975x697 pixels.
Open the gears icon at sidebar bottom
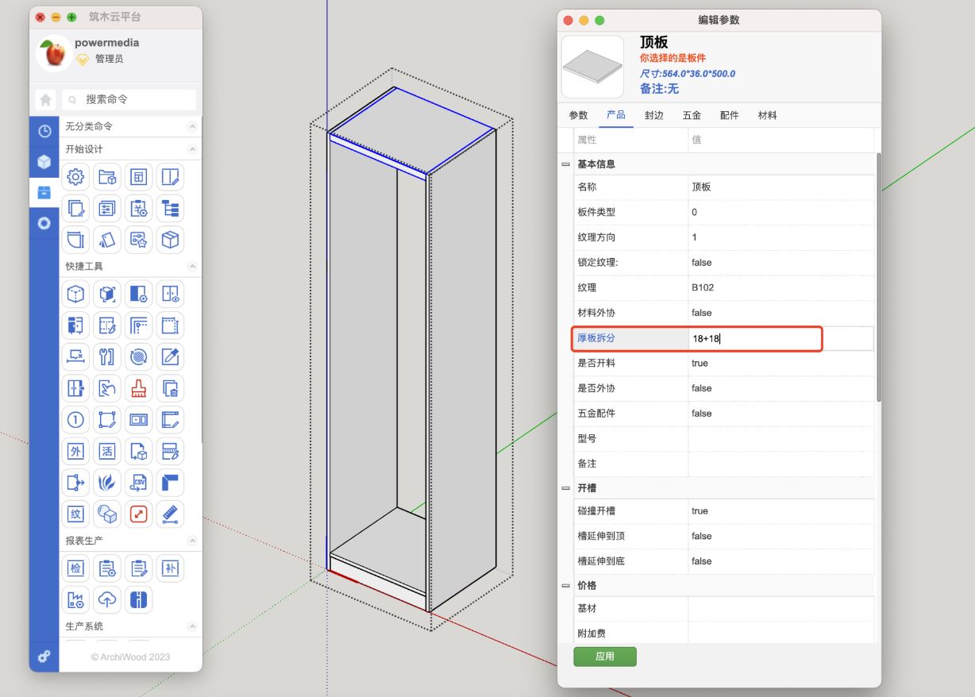(x=44, y=657)
